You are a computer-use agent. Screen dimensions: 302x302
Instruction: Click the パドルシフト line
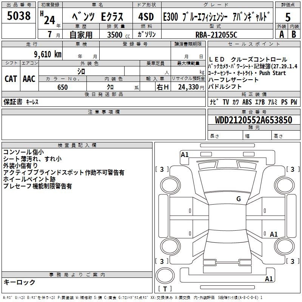pos(225,87)
